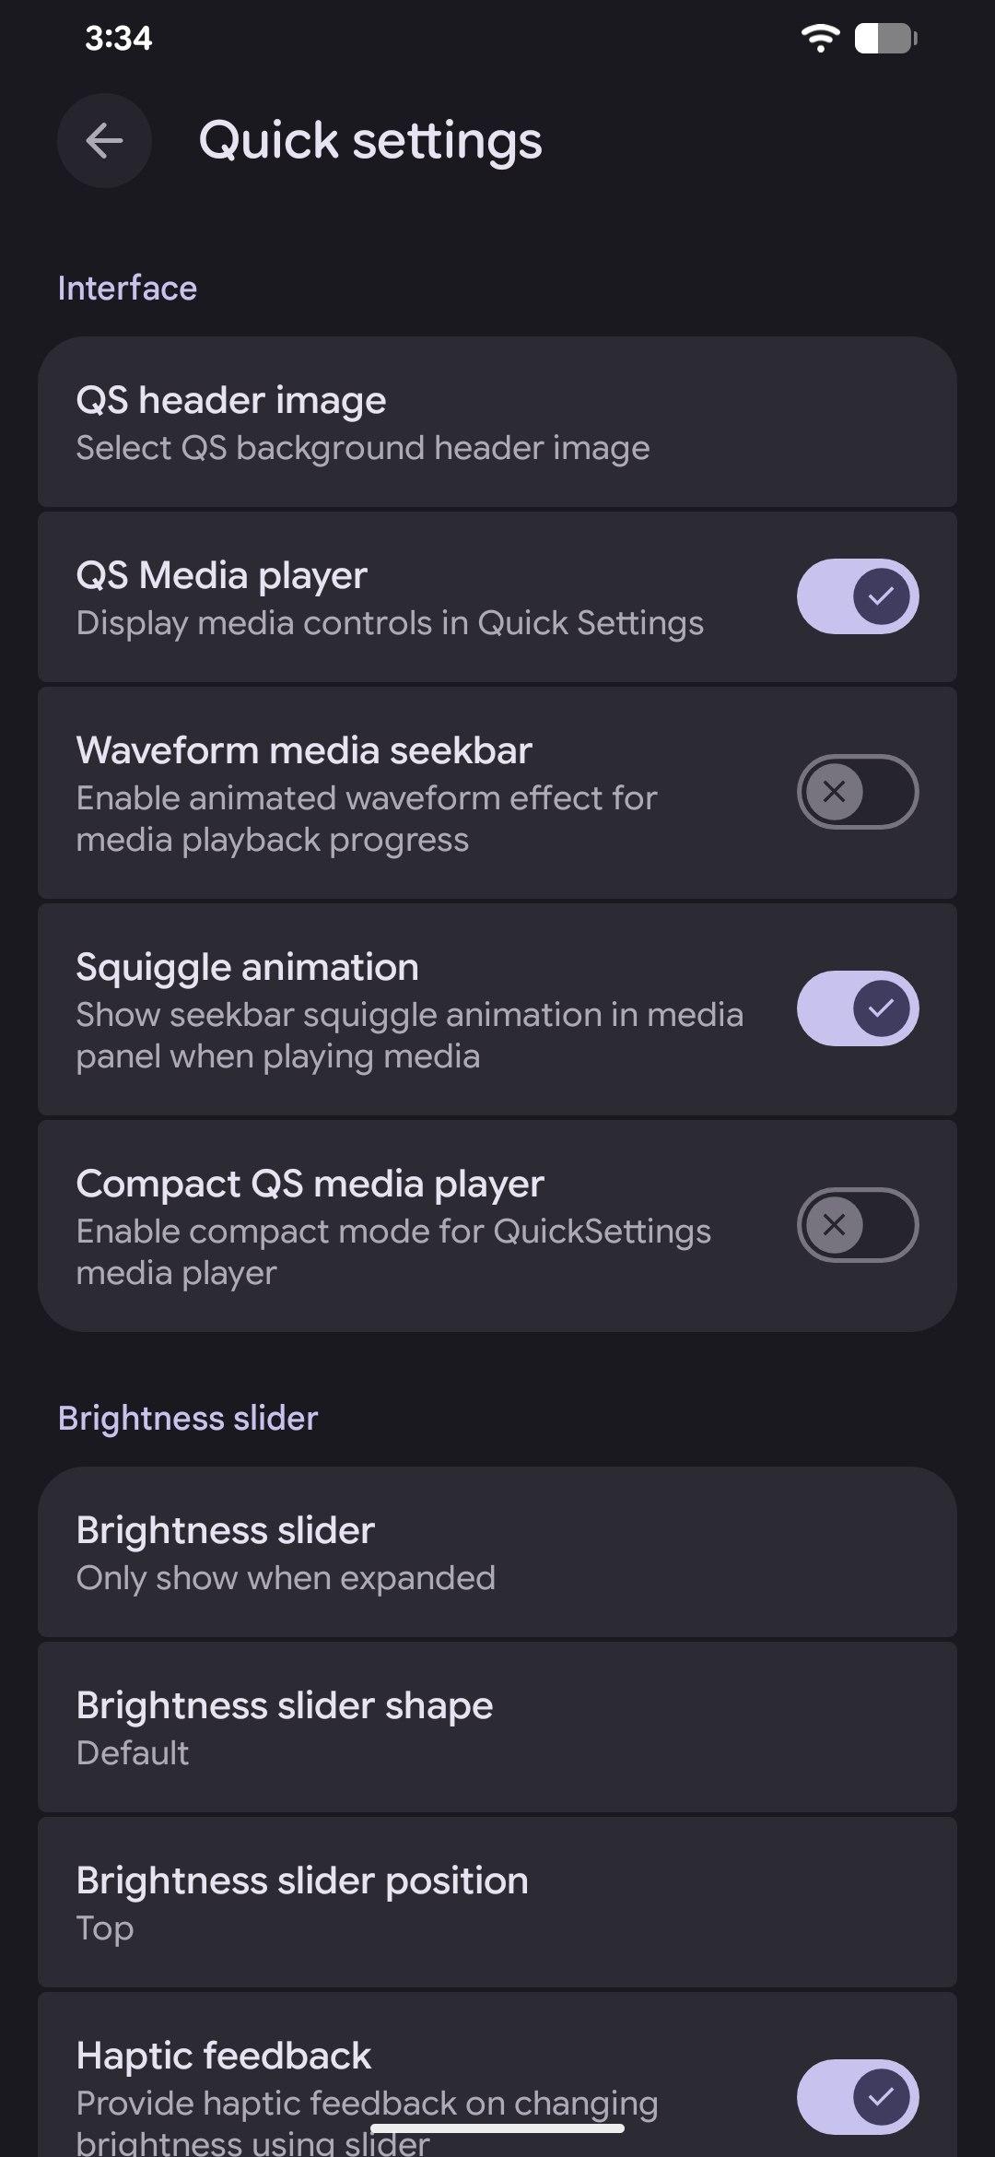Tap the clock in status bar
The width and height of the screenshot is (995, 2157).
click(x=118, y=39)
